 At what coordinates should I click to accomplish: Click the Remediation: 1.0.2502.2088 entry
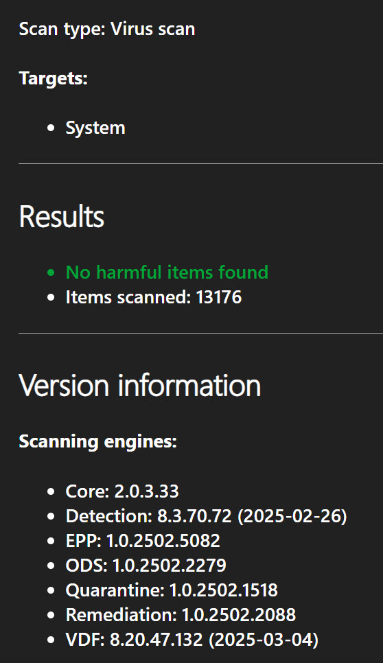181,614
